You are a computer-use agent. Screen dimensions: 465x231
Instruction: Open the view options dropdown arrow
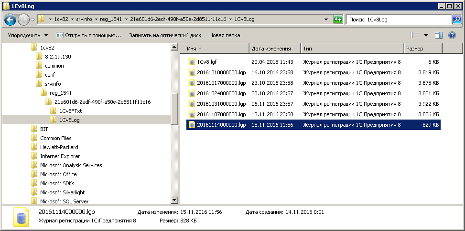coord(426,35)
